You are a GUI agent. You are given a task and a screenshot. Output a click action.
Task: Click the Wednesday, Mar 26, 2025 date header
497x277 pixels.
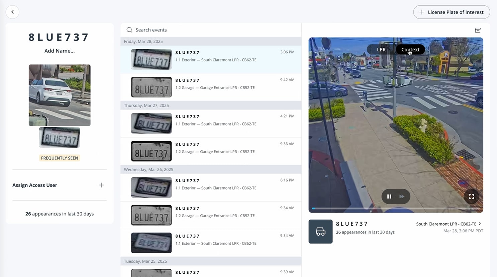tap(211, 170)
